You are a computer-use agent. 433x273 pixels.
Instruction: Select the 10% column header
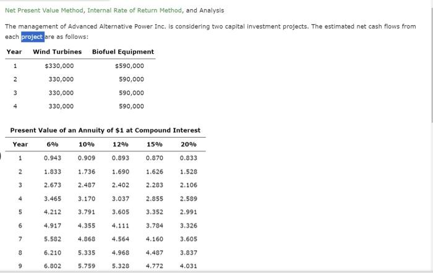[87, 145]
